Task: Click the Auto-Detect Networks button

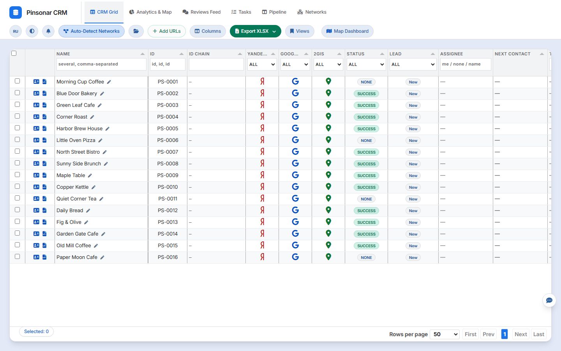Action: (92, 31)
